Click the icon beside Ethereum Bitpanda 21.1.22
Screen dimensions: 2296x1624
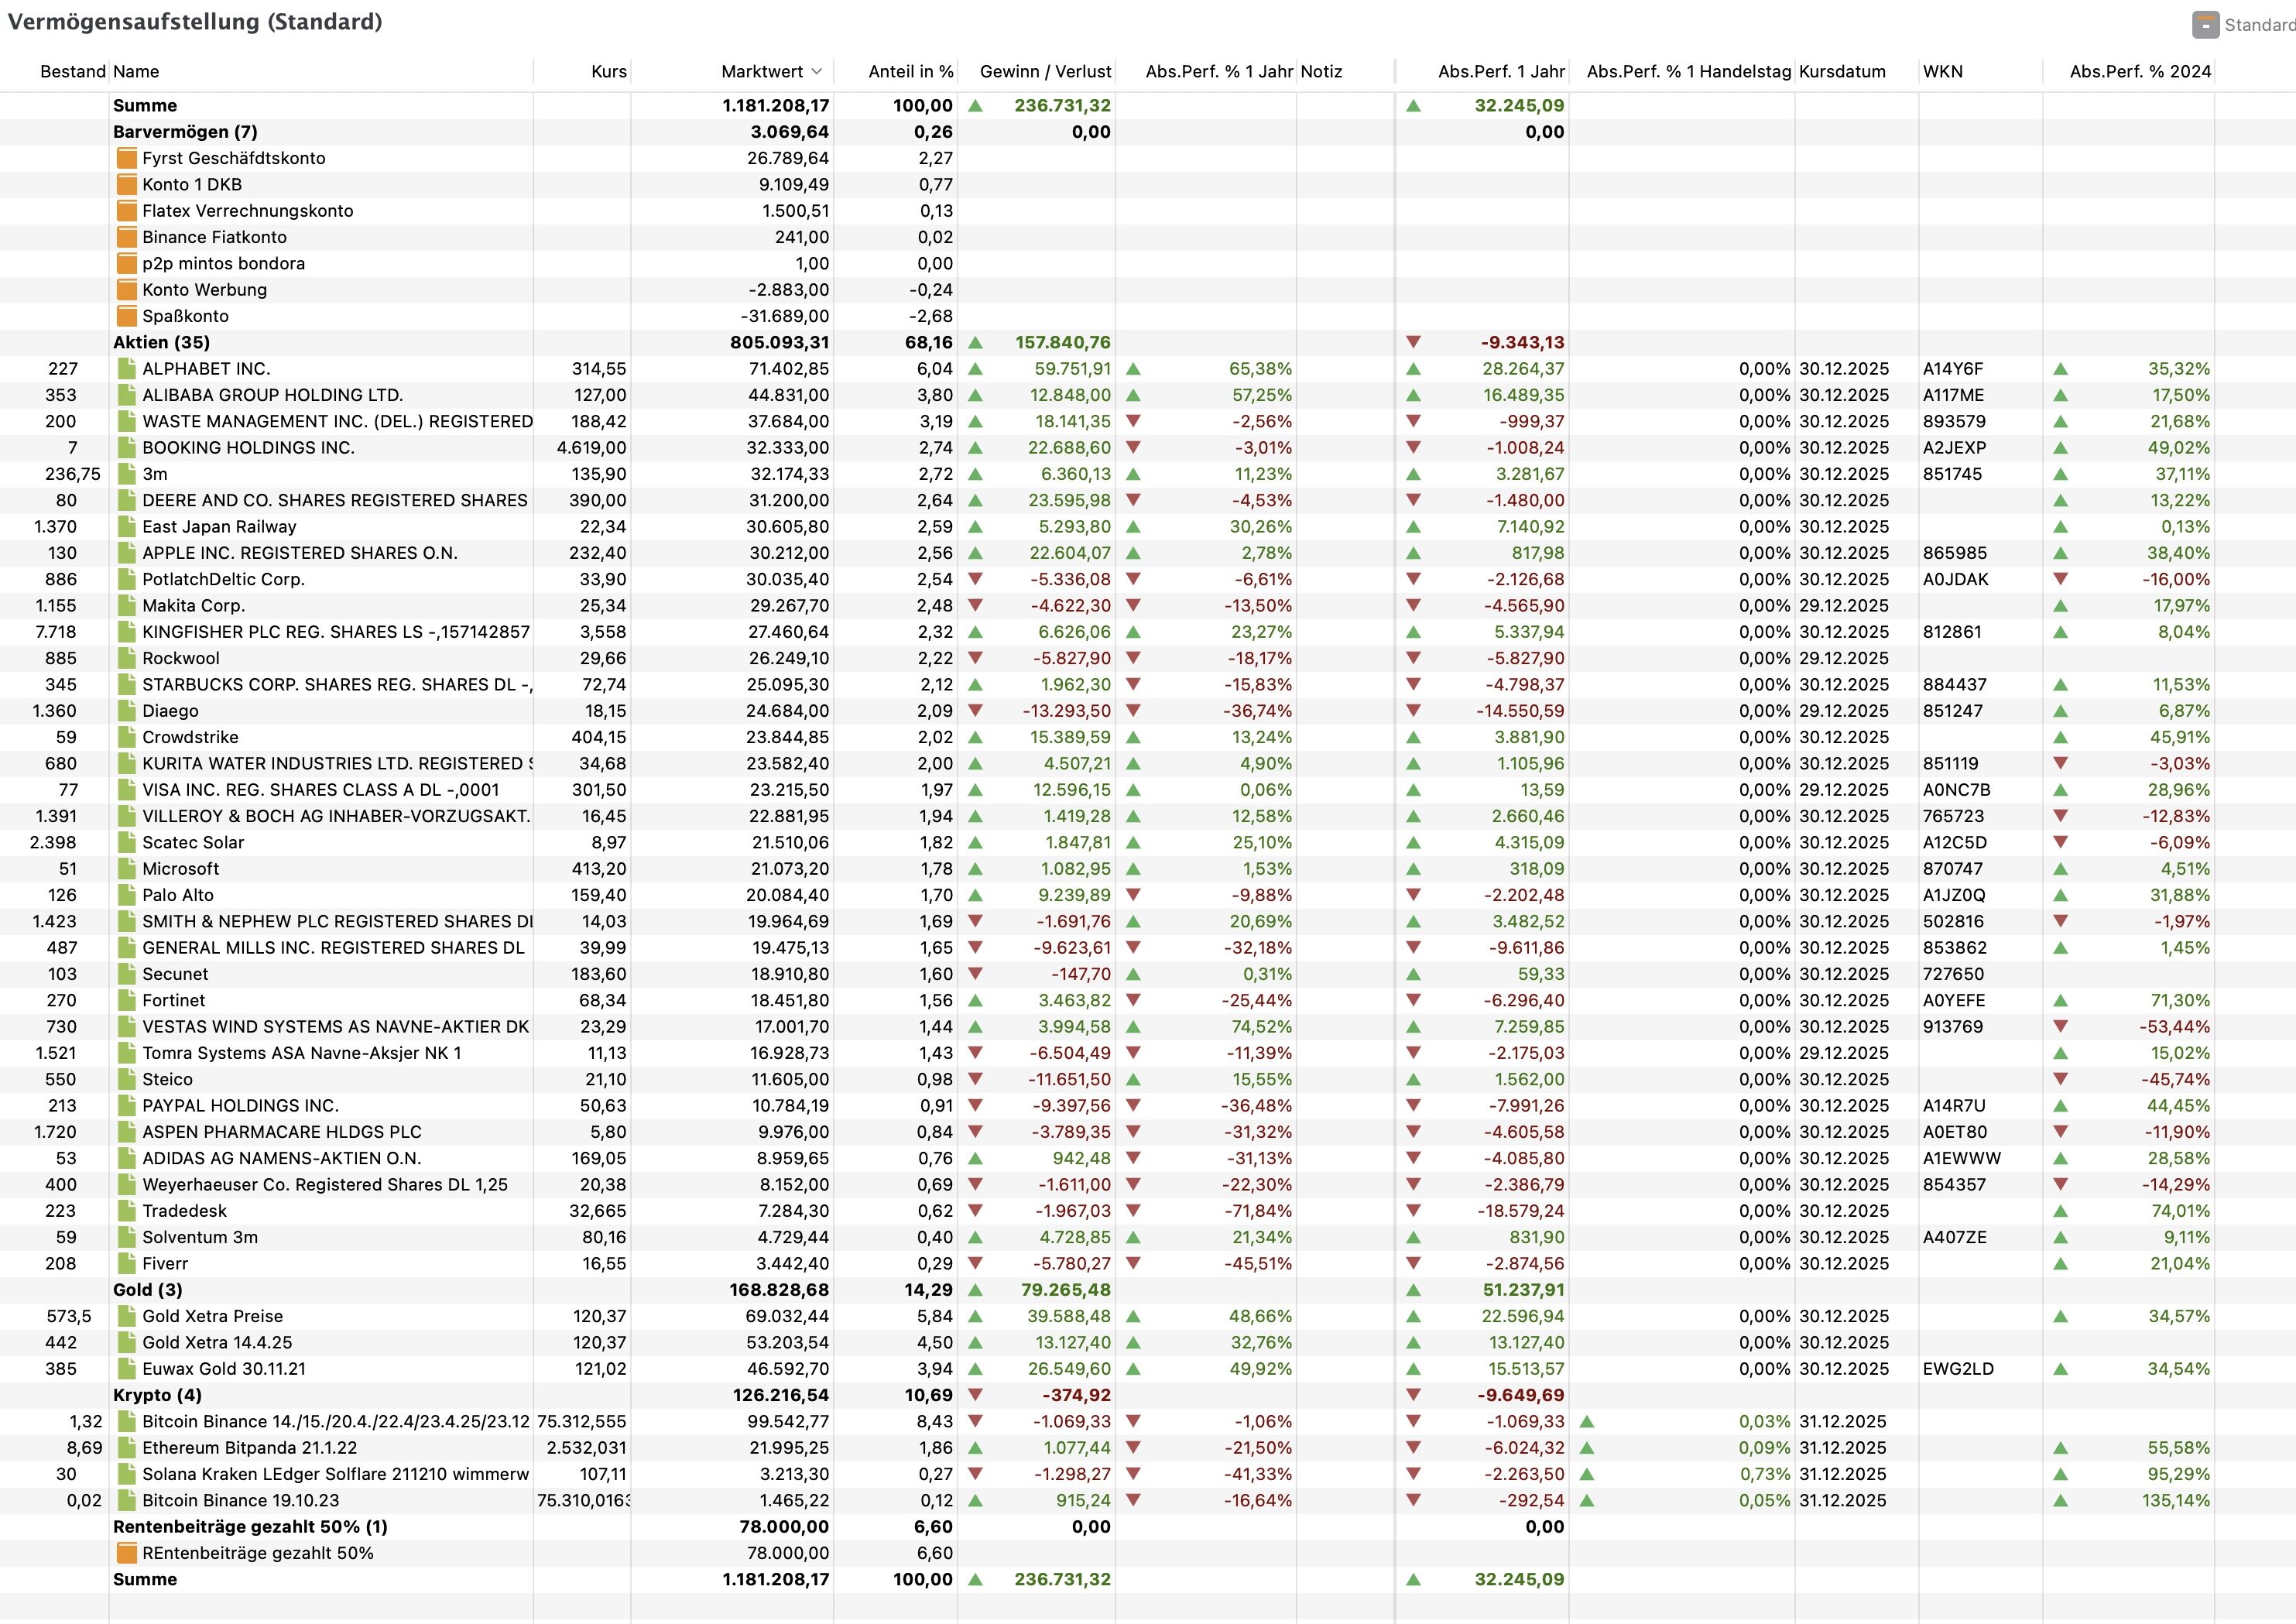pos(126,1448)
